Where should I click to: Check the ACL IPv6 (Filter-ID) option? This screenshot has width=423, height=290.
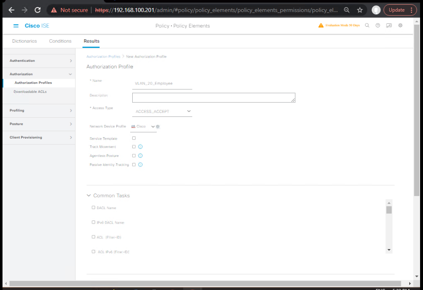click(x=93, y=252)
